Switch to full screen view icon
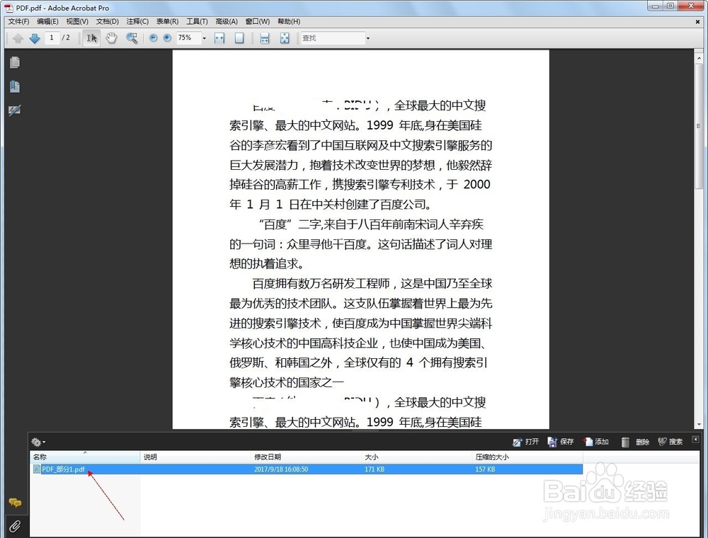708x538 pixels. (x=285, y=38)
